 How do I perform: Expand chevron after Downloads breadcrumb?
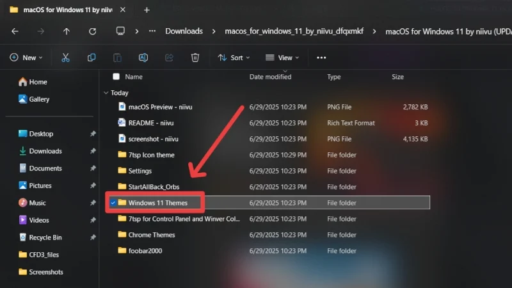pyautogui.click(x=214, y=31)
